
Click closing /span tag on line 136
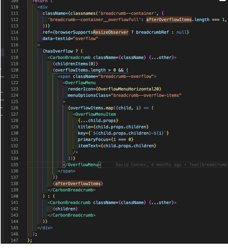point(67,171)
